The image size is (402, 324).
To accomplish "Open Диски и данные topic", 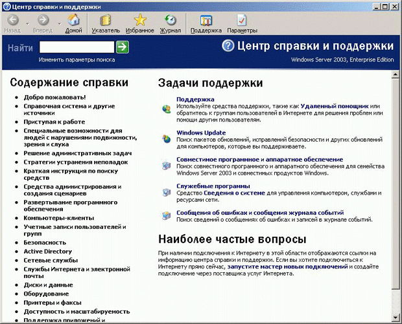I will [48, 285].
